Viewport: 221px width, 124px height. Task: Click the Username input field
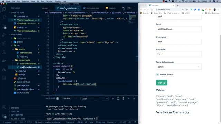(179, 42)
